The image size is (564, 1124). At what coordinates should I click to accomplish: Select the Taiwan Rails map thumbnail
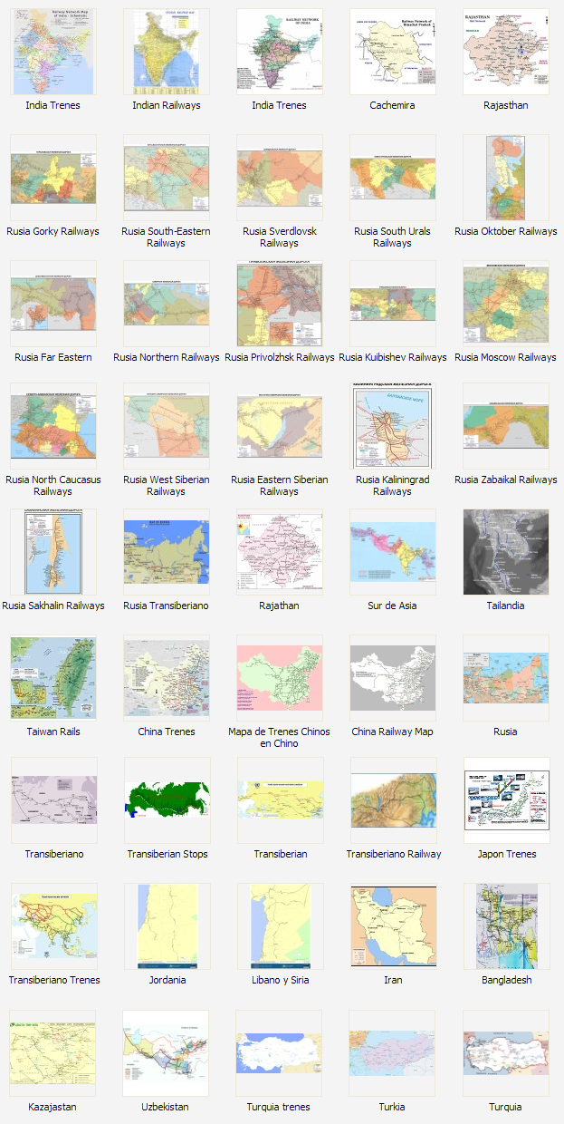coord(53,678)
